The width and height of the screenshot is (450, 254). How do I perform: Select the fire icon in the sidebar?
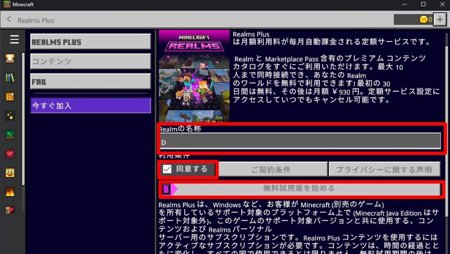(10, 191)
